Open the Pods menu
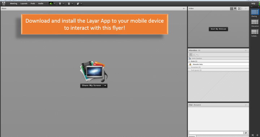The width and height of the screenshot is (260, 137). pyautogui.click(x=32, y=4)
